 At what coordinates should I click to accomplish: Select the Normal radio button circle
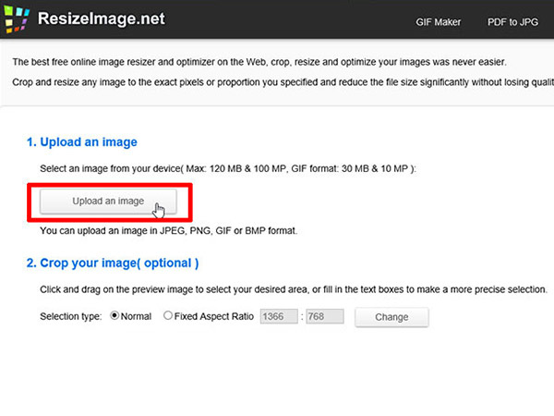point(114,315)
